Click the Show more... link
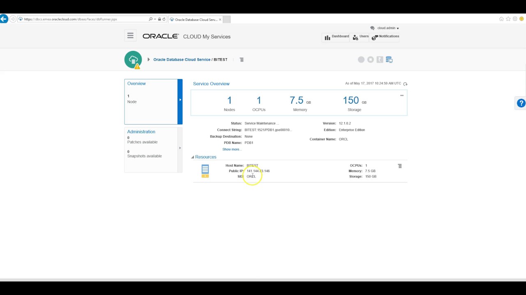 [x=232, y=149]
